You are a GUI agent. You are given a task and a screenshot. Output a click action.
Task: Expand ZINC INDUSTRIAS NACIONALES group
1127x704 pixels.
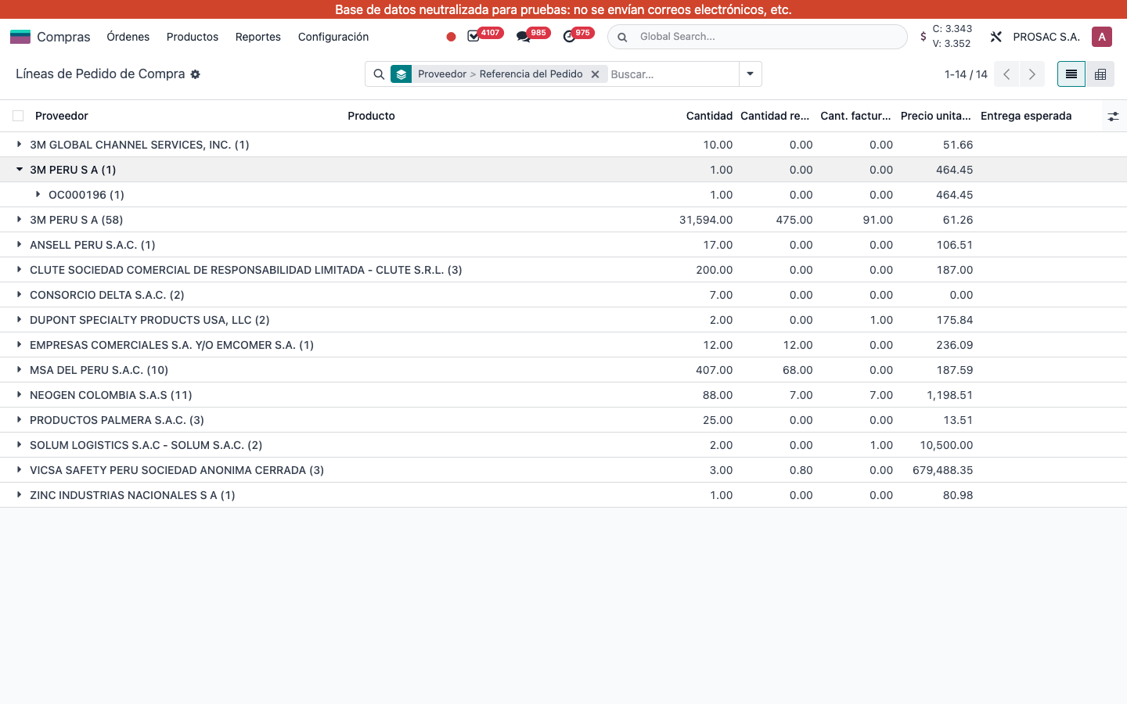(20, 495)
